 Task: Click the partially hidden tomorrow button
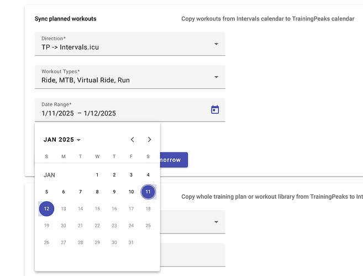tap(174, 160)
